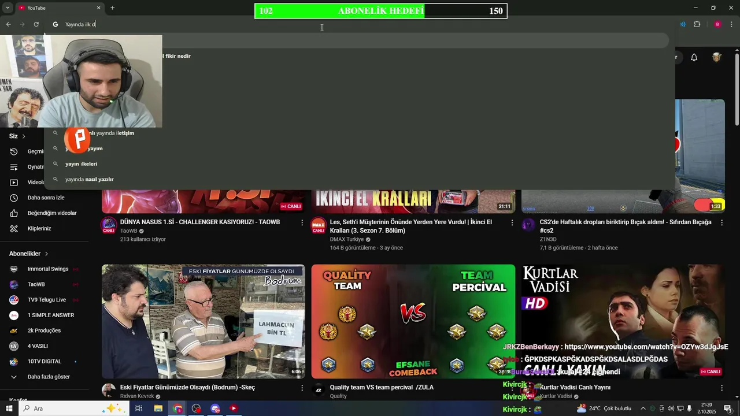Open video titled 'Quality team VS team percival /ZULA'
Screen dimensions: 740x416
[382, 388]
